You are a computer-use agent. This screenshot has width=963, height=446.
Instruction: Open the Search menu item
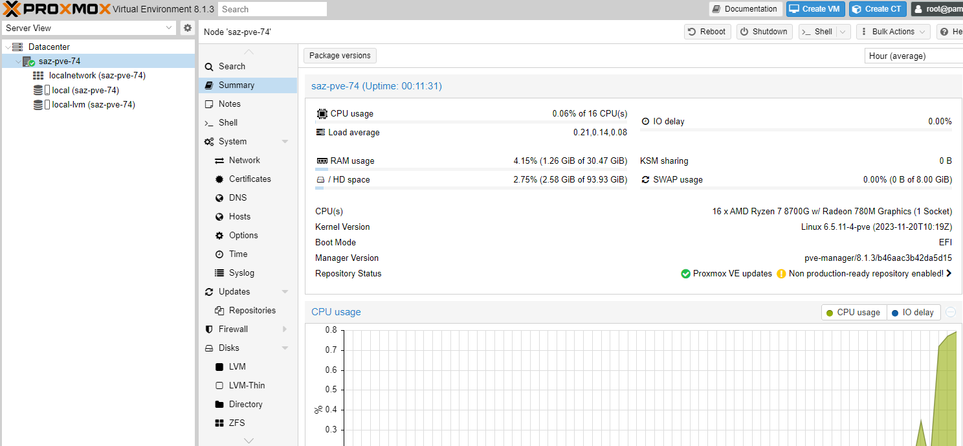pos(248,66)
